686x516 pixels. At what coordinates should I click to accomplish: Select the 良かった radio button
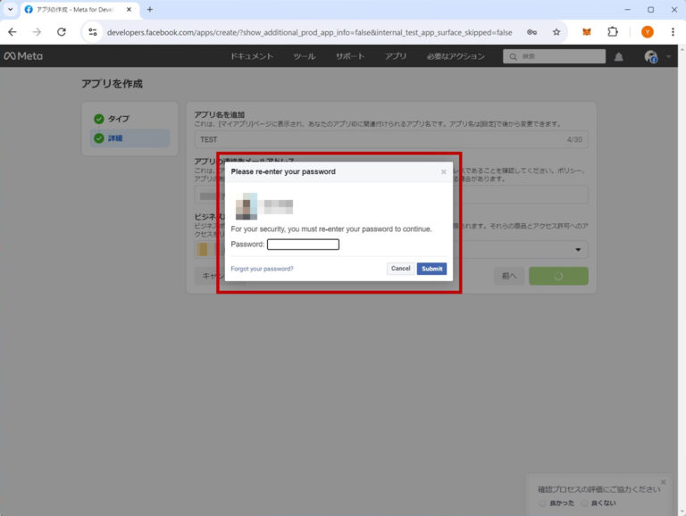[542, 504]
